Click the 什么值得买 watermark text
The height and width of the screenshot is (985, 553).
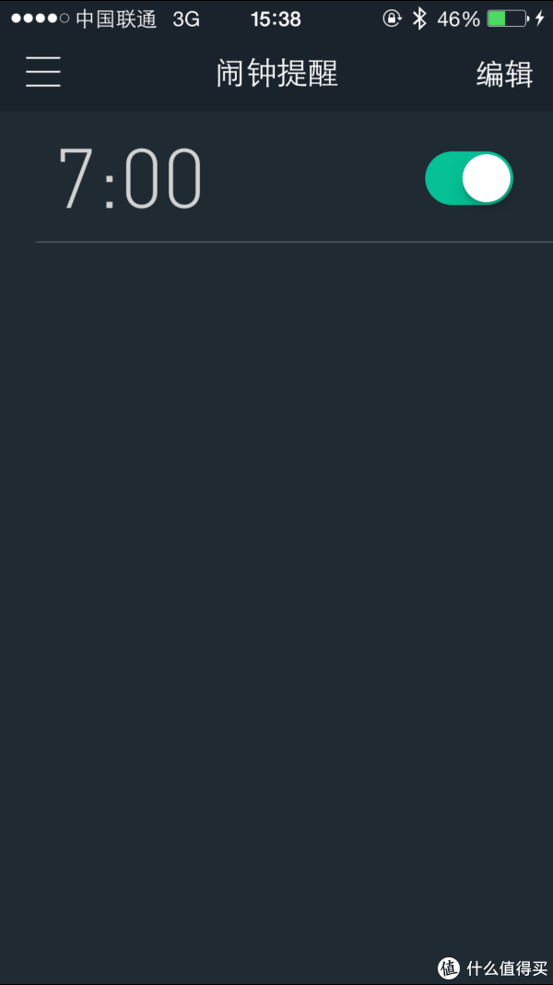pos(507,967)
